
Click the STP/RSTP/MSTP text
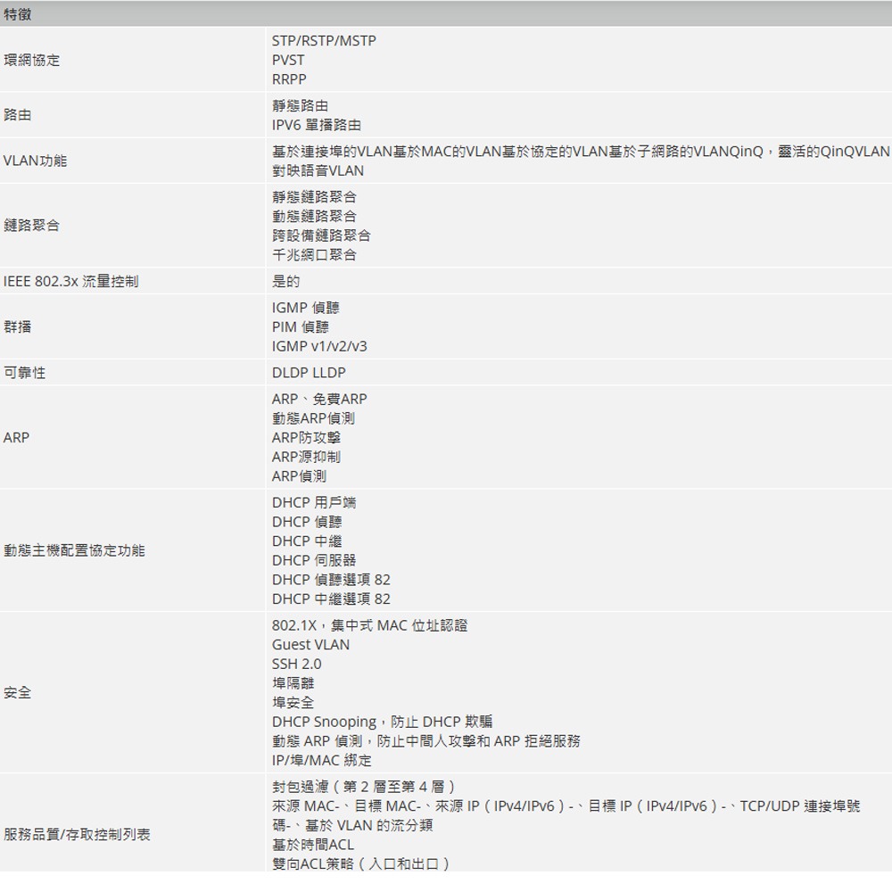pyautogui.click(x=323, y=40)
